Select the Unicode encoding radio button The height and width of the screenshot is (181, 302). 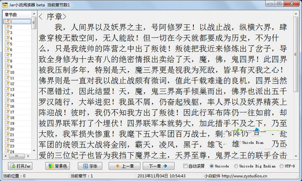(219, 166)
